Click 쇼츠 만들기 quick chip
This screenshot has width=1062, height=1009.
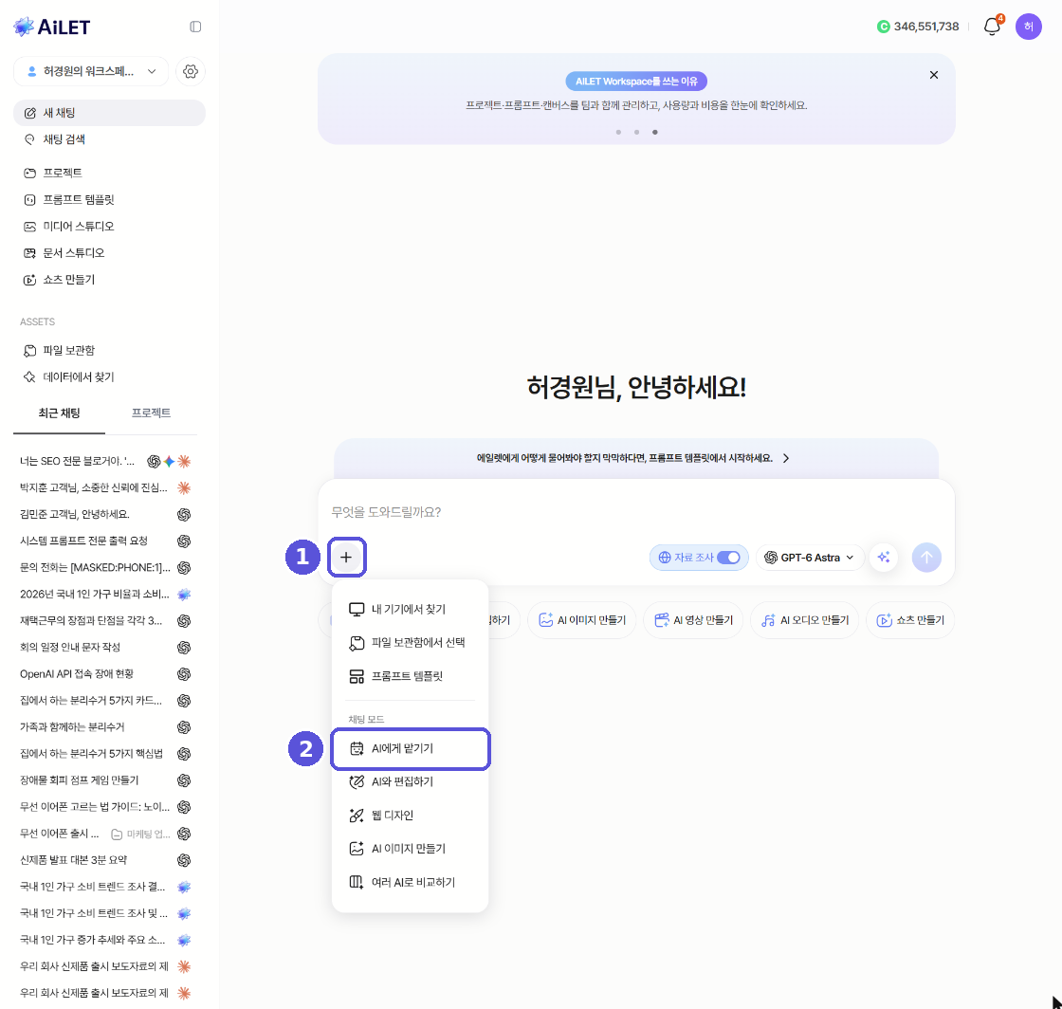[910, 620]
